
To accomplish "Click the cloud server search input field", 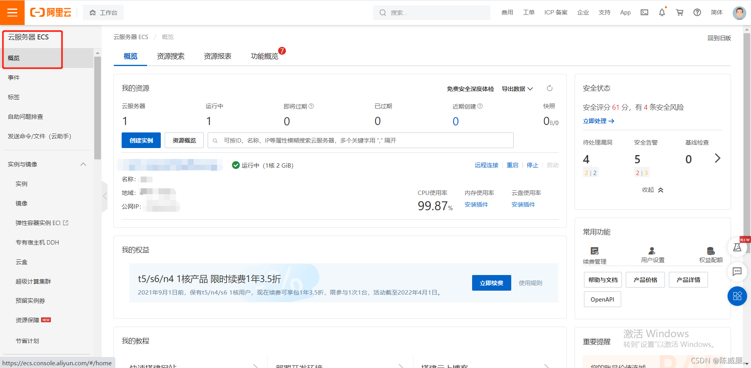I will coord(360,140).
